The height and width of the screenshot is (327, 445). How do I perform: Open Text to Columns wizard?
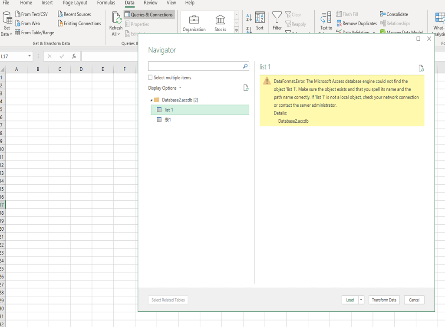(326, 21)
